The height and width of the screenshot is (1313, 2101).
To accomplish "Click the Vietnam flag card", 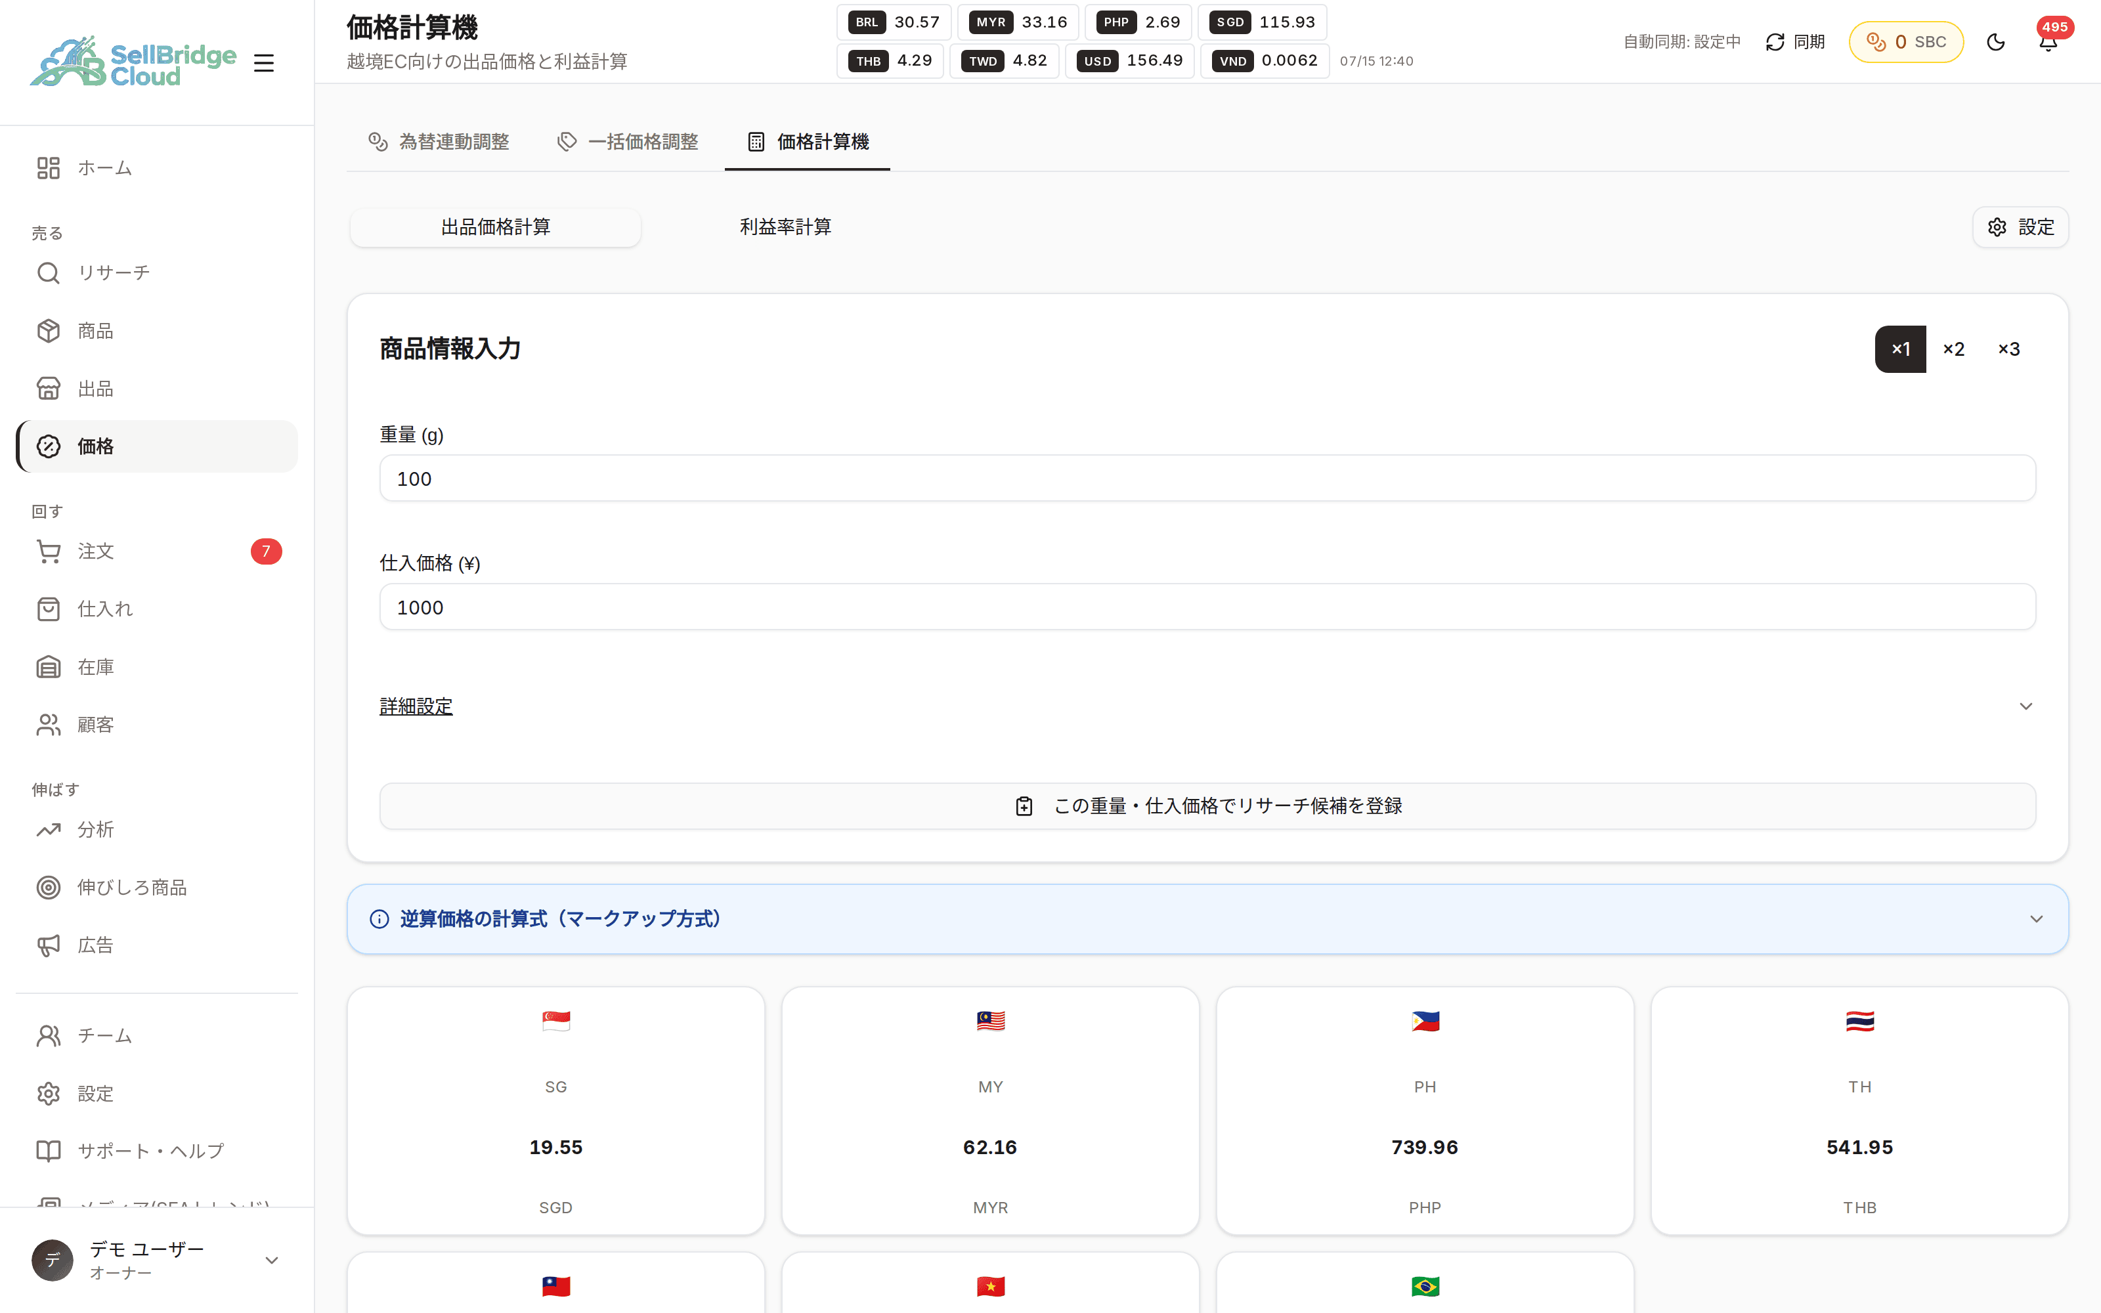I will 991,1283.
